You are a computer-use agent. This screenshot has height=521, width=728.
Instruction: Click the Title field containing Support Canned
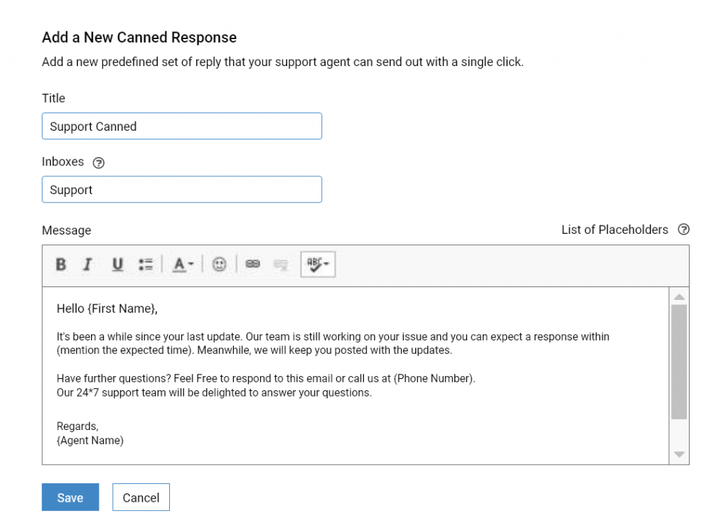click(182, 126)
